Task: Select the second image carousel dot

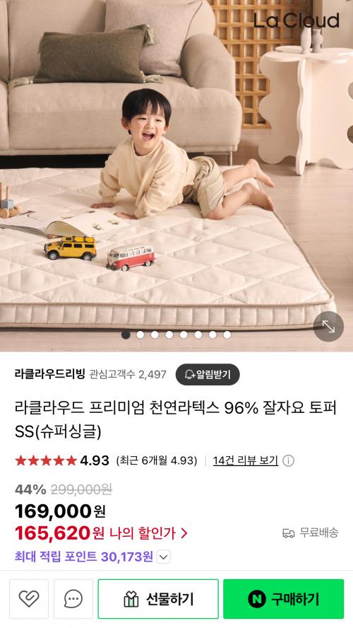Action: pos(140,335)
